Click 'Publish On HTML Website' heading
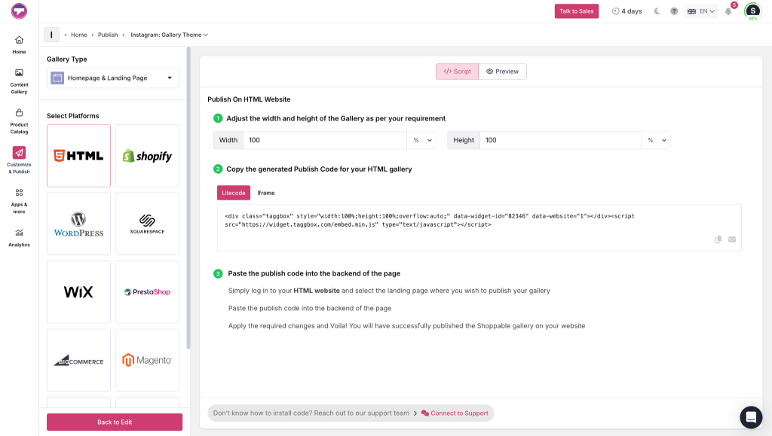Image resolution: width=772 pixels, height=436 pixels. click(x=249, y=99)
